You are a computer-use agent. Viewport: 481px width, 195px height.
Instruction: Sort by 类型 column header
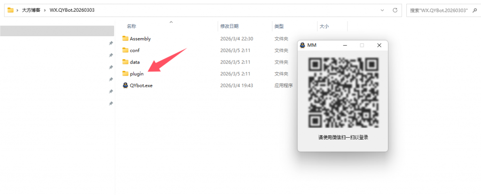tap(279, 26)
